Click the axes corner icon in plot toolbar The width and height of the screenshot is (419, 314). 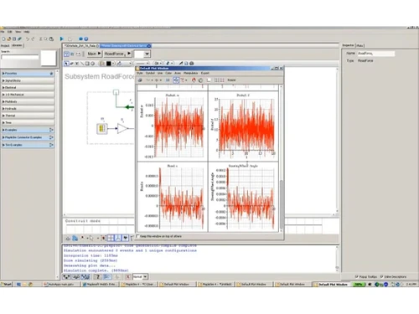click(x=209, y=80)
